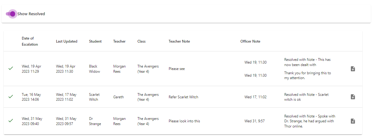The height and width of the screenshot is (136, 380).
Task: Click green checkmark on Scarlet Witch row
Action: point(11,97)
